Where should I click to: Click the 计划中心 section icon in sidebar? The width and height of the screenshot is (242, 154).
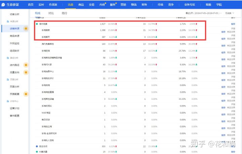click(x=3, y=101)
